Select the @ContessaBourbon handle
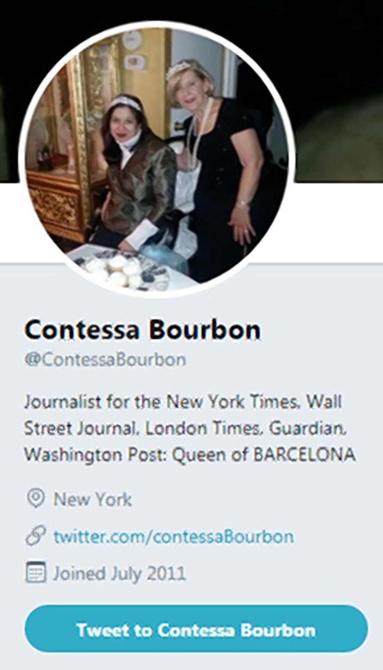The image size is (383, 670). (105, 360)
